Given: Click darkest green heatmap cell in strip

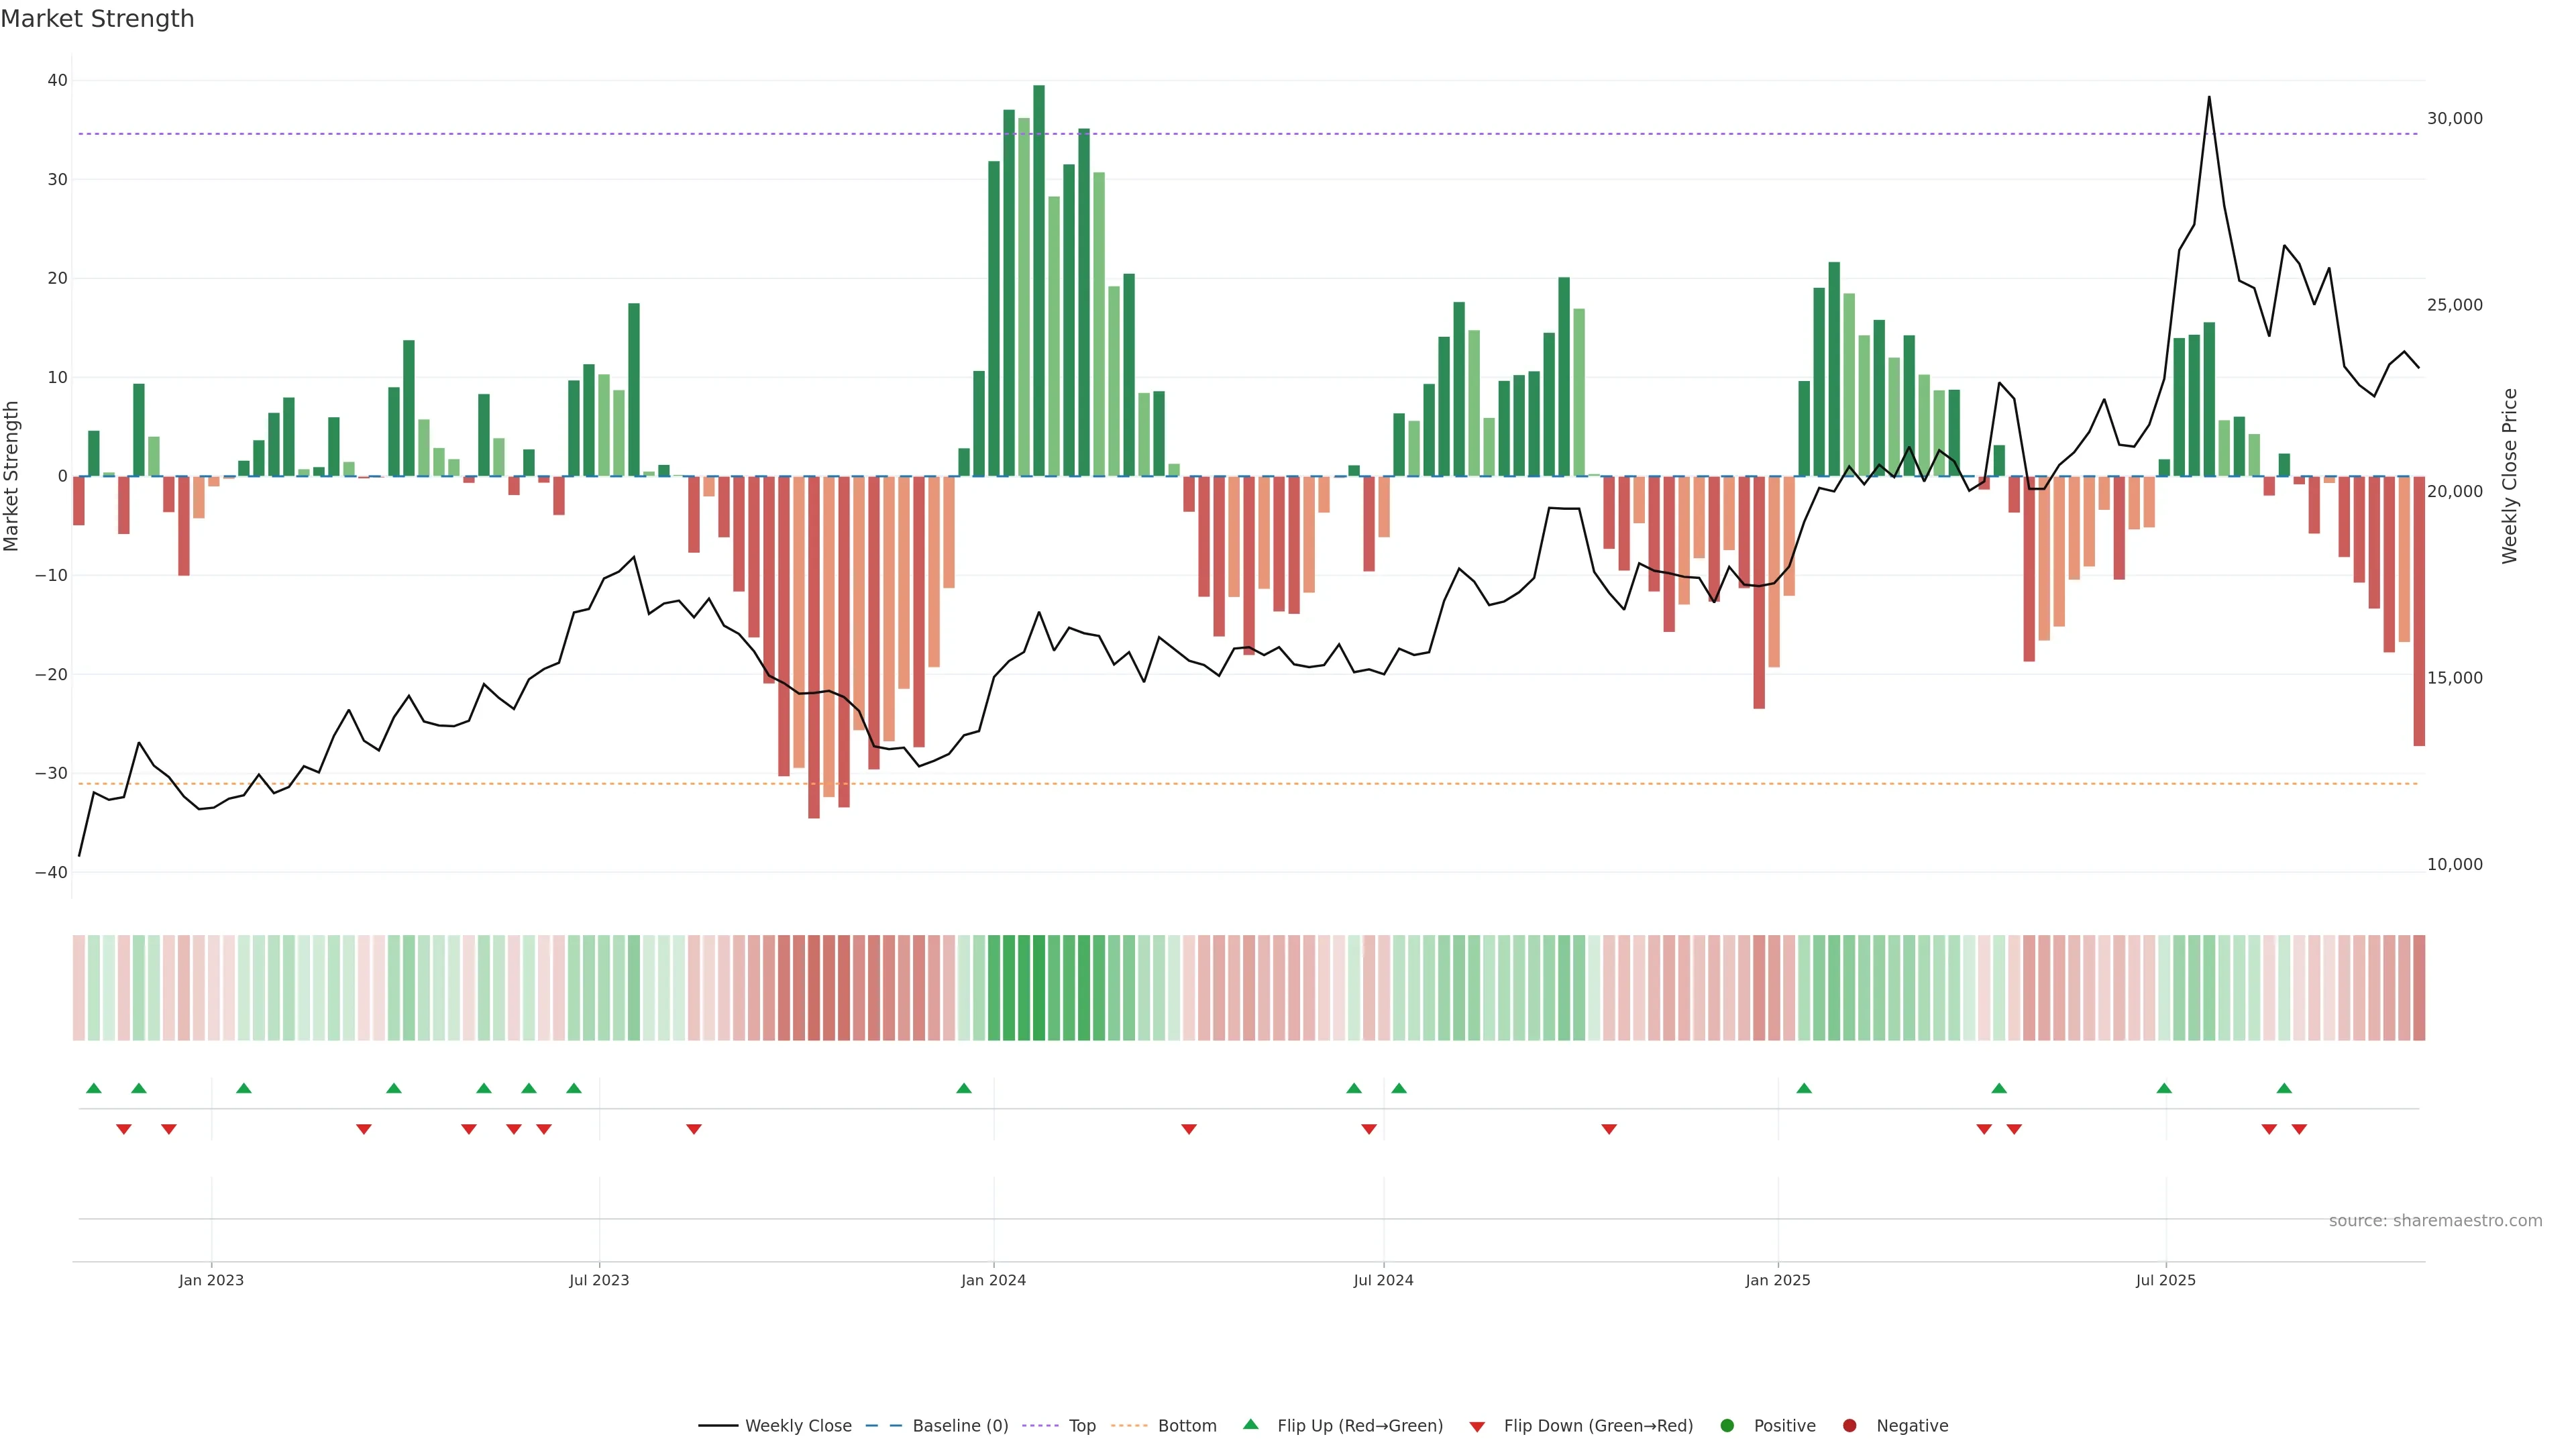Looking at the screenshot, I should coord(1039,988).
